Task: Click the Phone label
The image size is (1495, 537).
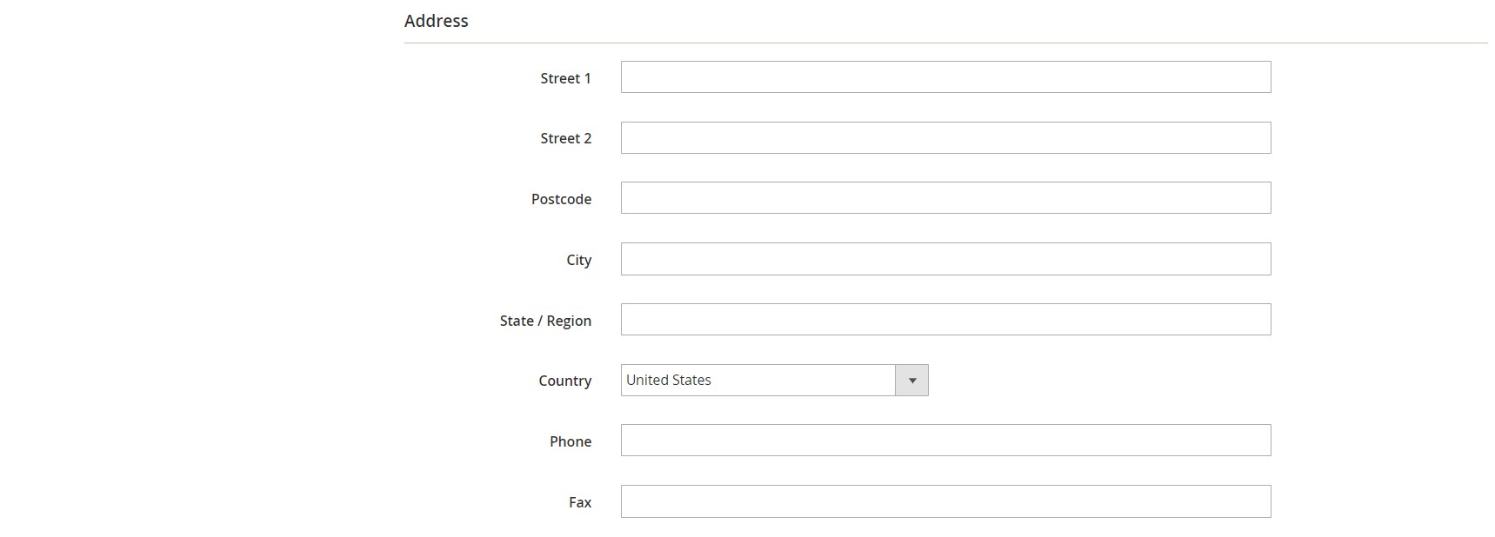Action: click(571, 441)
